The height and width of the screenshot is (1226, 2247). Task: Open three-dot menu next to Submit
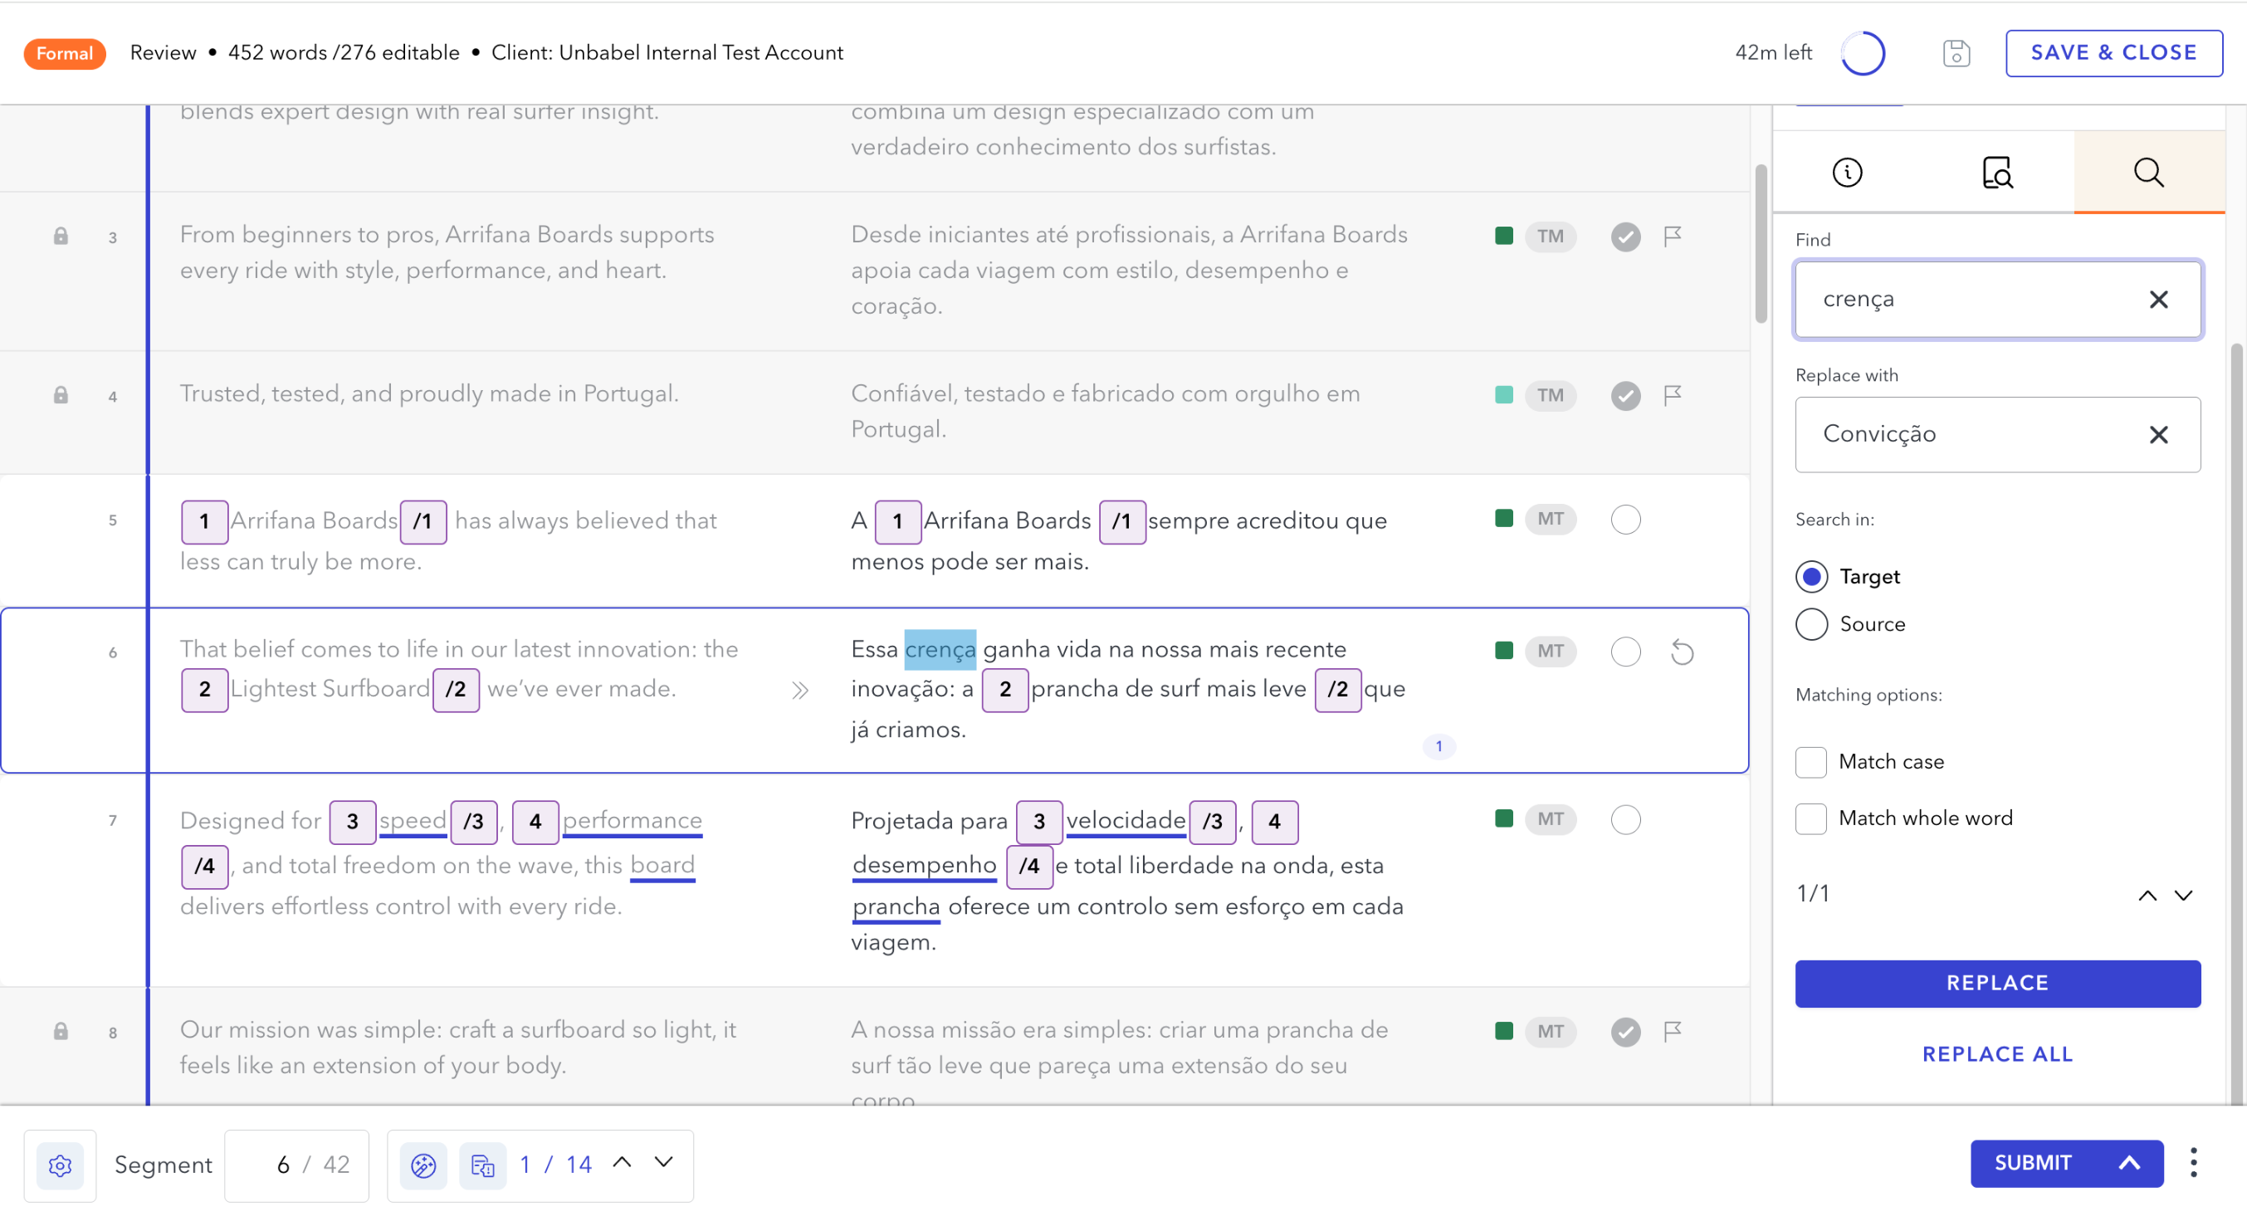[x=2193, y=1163]
